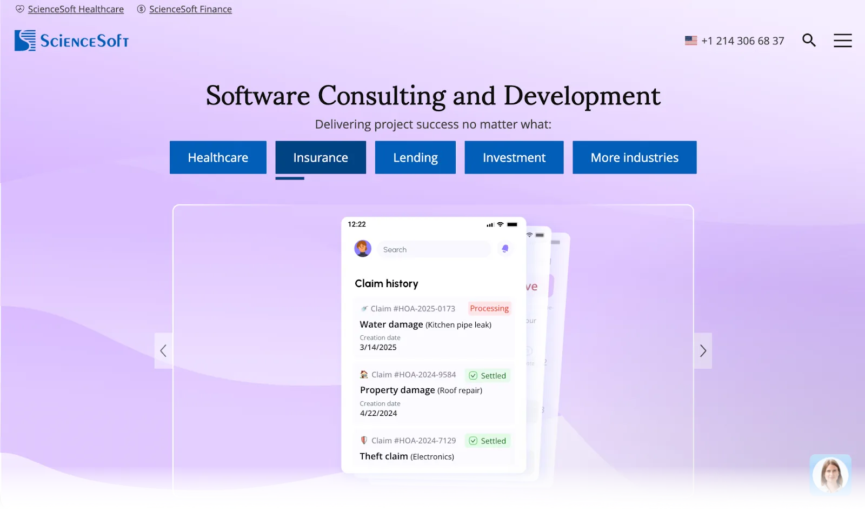Open the ScienceSoft Healthcare link
The height and width of the screenshot is (511, 865).
click(x=76, y=9)
